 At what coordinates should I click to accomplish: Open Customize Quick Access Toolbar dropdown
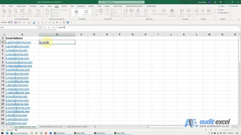(x=72, y=22)
